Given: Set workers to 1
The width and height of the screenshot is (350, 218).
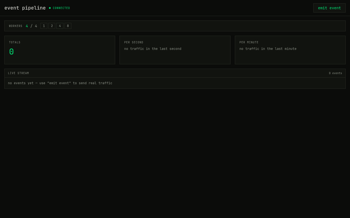Looking at the screenshot, I should coord(44,26).
